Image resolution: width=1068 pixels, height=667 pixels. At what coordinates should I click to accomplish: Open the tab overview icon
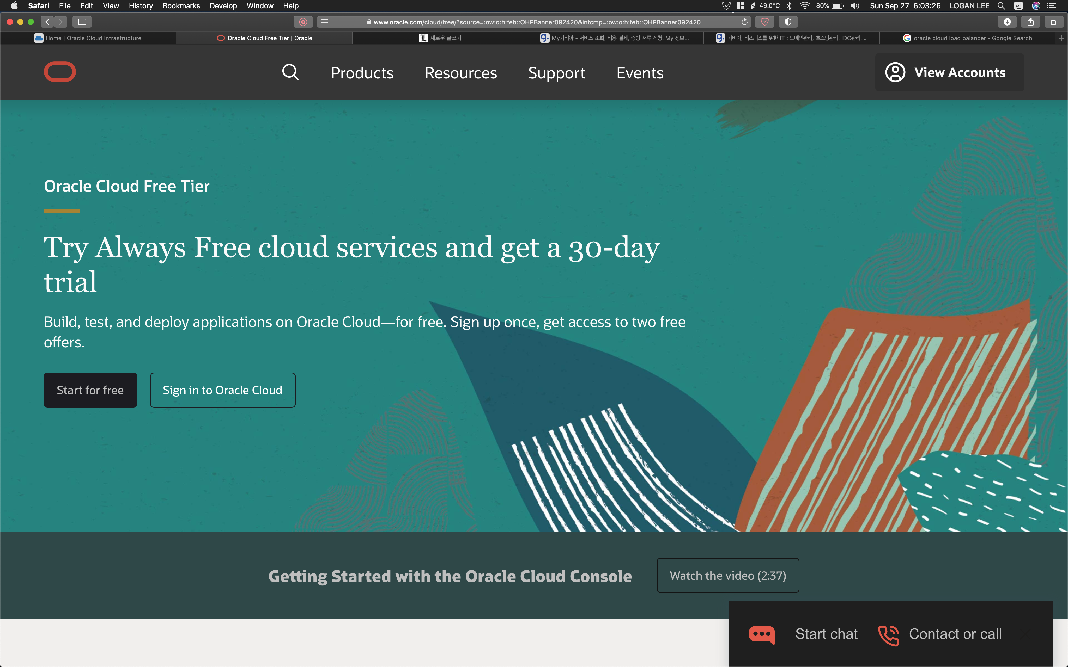1054,22
